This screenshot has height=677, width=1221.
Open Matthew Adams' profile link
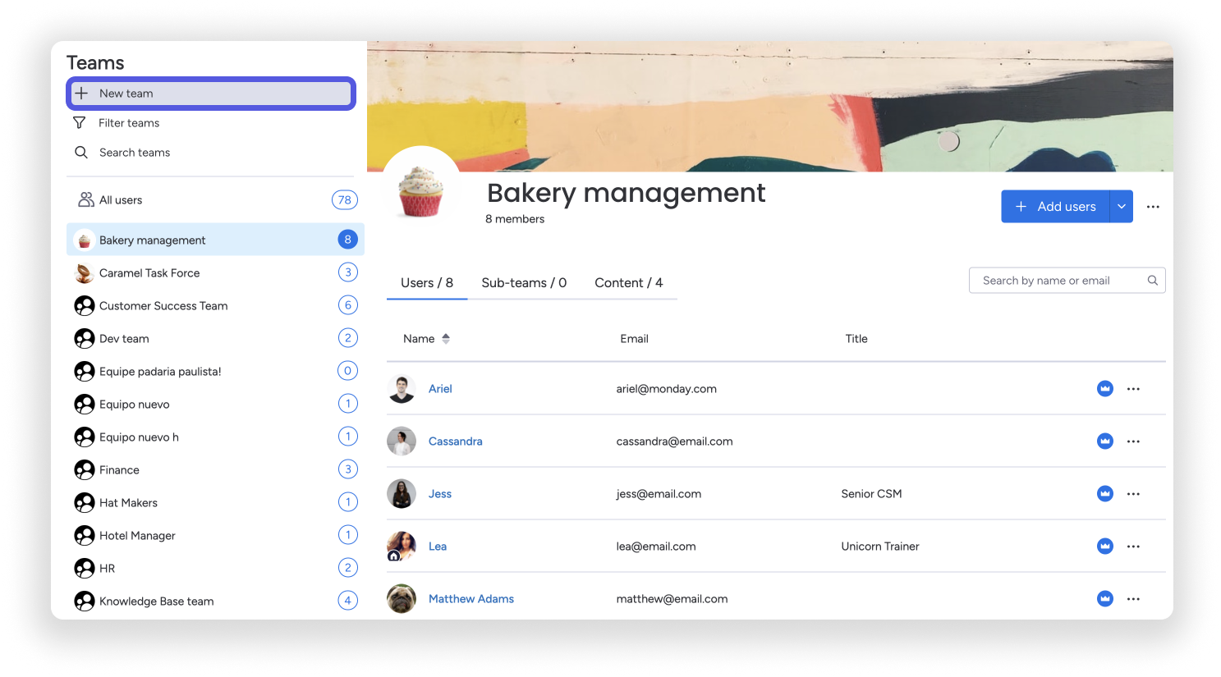pos(471,599)
